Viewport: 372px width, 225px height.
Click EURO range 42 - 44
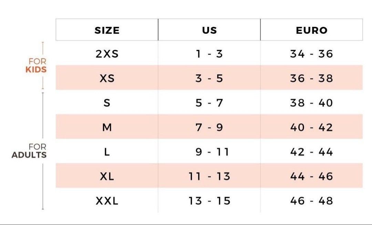(311, 152)
